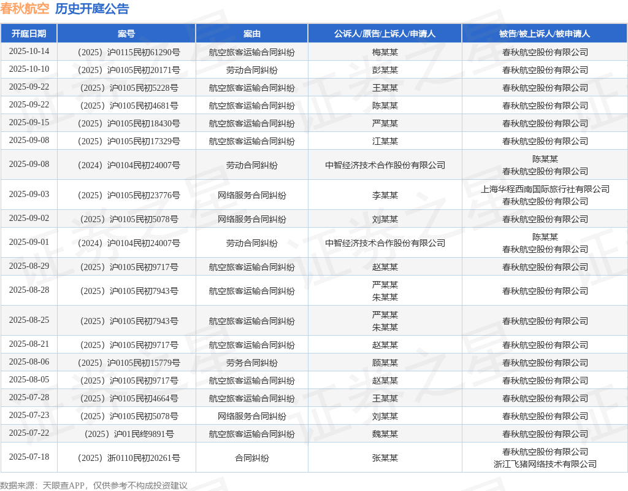Select case number (2025)沪0115民初61290号
Viewport: 628px width, 491px height.
click(x=129, y=52)
